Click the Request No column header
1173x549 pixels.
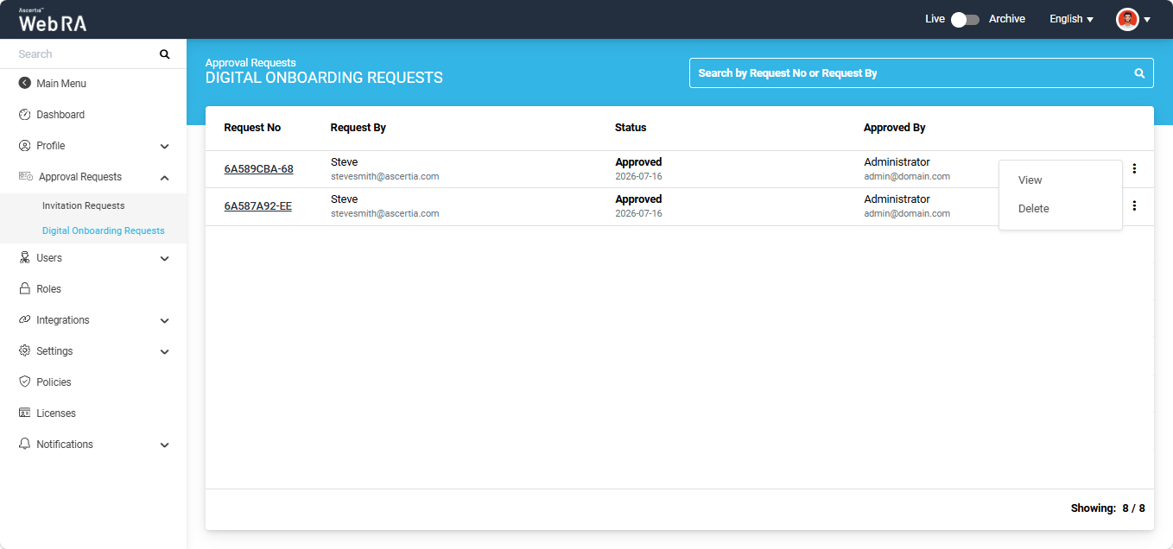click(x=252, y=128)
